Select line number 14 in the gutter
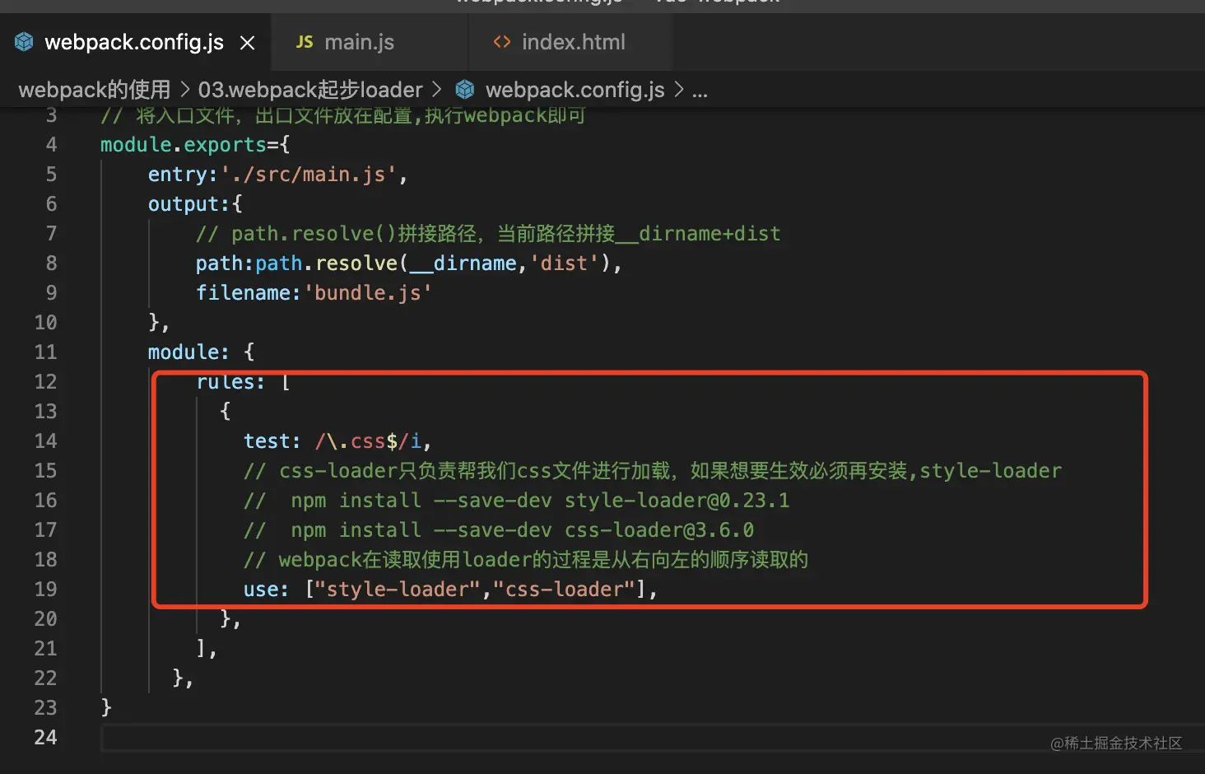The width and height of the screenshot is (1205, 774). tap(46, 441)
